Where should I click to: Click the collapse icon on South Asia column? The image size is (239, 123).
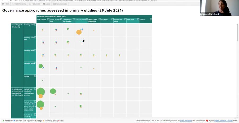(112, 20)
